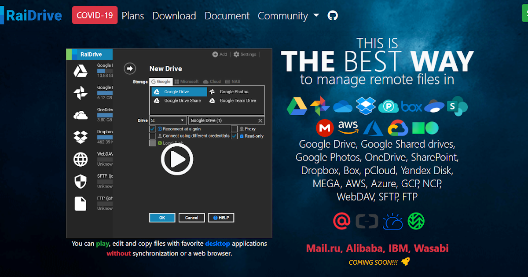Viewport: 528px width, 277px height.
Task: Choose Google Drive Share storage option
Action: click(178, 101)
